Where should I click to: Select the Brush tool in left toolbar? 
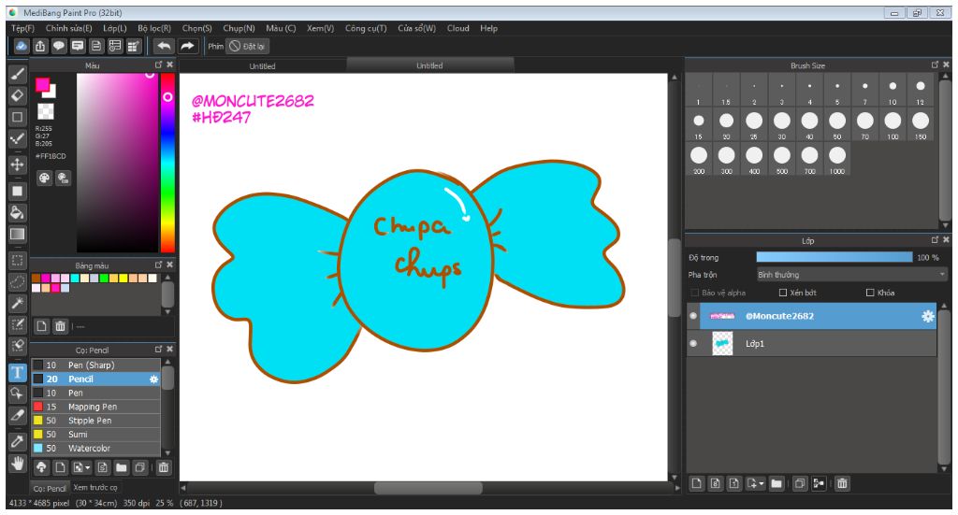coord(18,75)
